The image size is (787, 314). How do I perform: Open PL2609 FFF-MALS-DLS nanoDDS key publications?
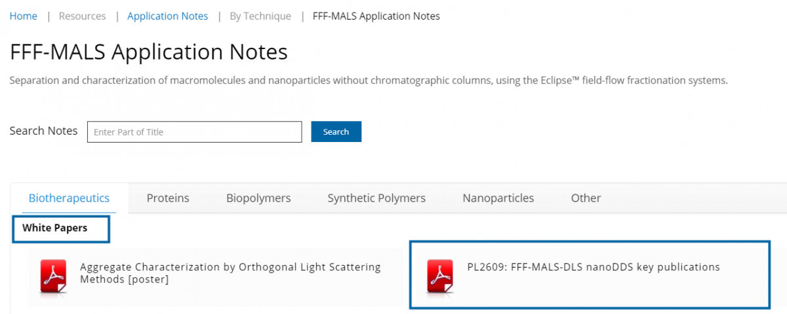tap(594, 267)
